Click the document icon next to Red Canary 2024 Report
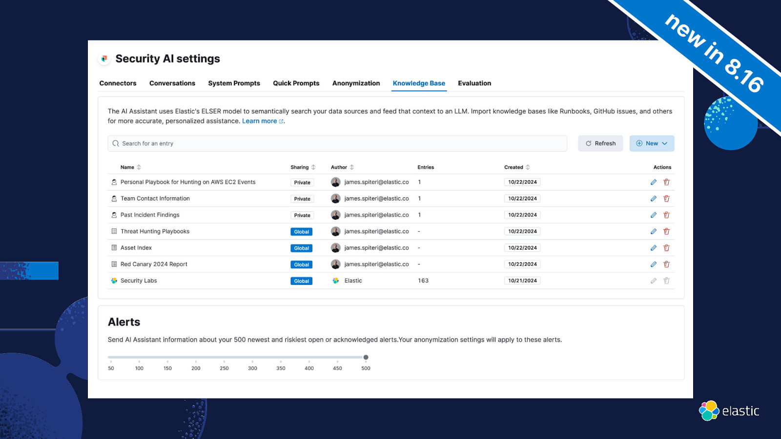781x439 pixels. (114, 264)
